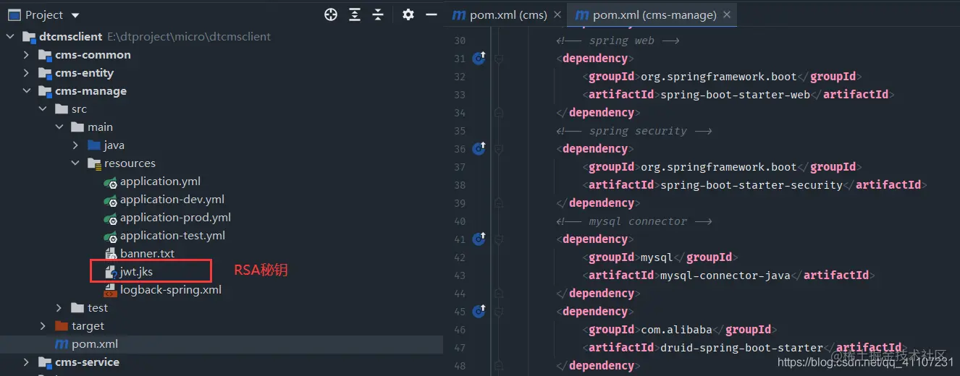
Task: Select the jwt.jks key file
Action: pyautogui.click(x=136, y=271)
